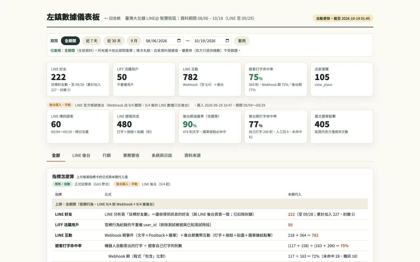Click the 套用 apply button
The width and height of the screenshot is (420, 262).
(242, 41)
